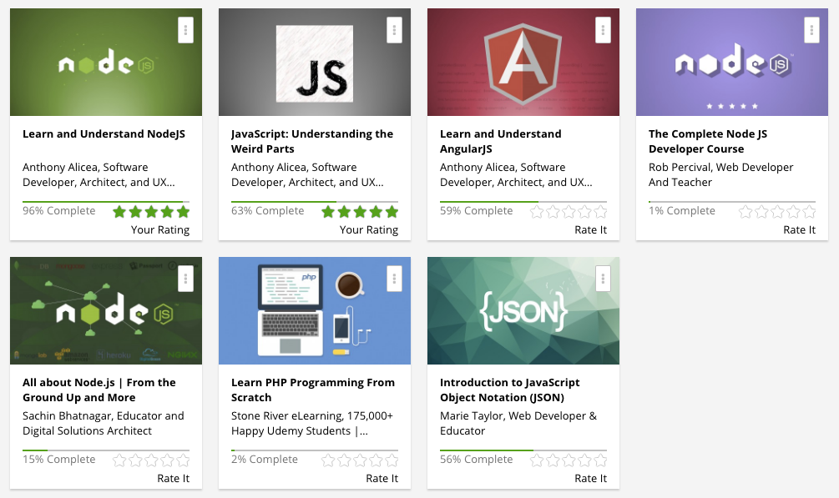Rate the AngularJS course five stars
839x498 pixels.
(x=599, y=211)
